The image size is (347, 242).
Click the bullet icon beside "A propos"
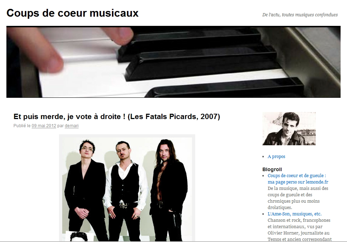coord(263,157)
